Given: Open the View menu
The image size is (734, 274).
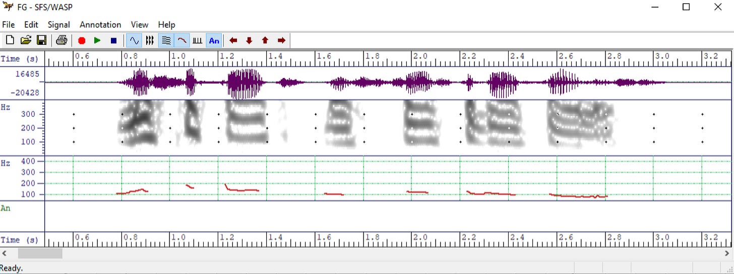Looking at the screenshot, I should click(x=140, y=25).
